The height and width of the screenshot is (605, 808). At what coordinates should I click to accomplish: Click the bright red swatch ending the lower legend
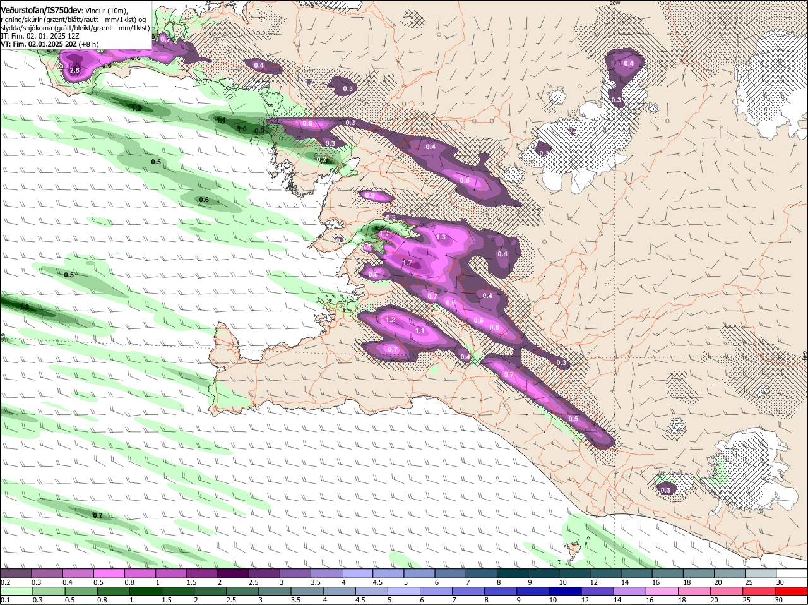point(790,591)
